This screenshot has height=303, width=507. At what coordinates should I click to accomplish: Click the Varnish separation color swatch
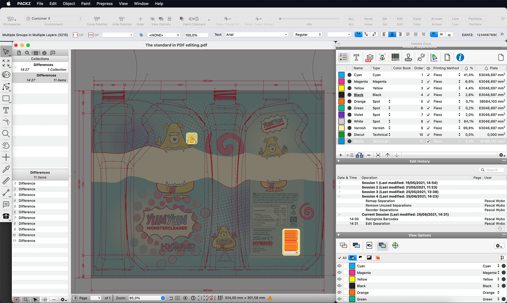(341, 128)
